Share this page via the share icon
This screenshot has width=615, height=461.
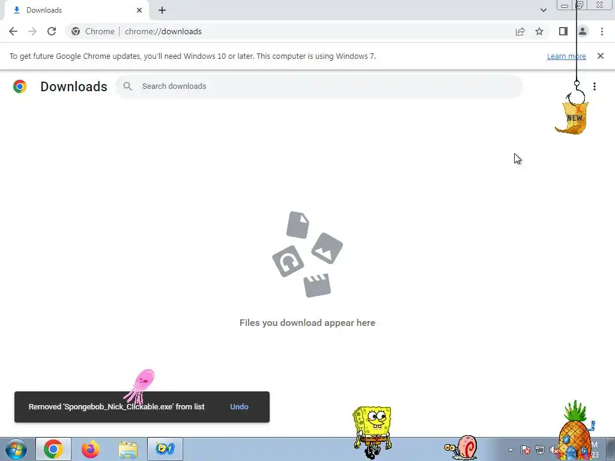click(520, 31)
